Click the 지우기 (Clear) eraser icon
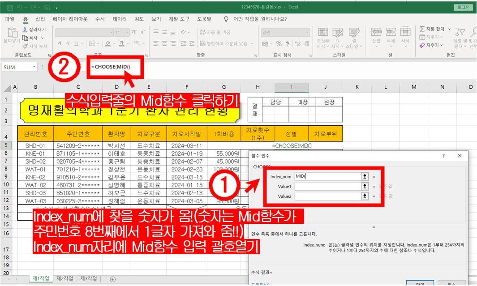477x286 pixels. 423,45
